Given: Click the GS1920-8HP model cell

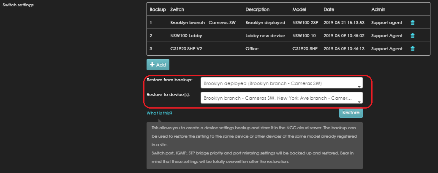Looking at the screenshot, I should click(305, 49).
